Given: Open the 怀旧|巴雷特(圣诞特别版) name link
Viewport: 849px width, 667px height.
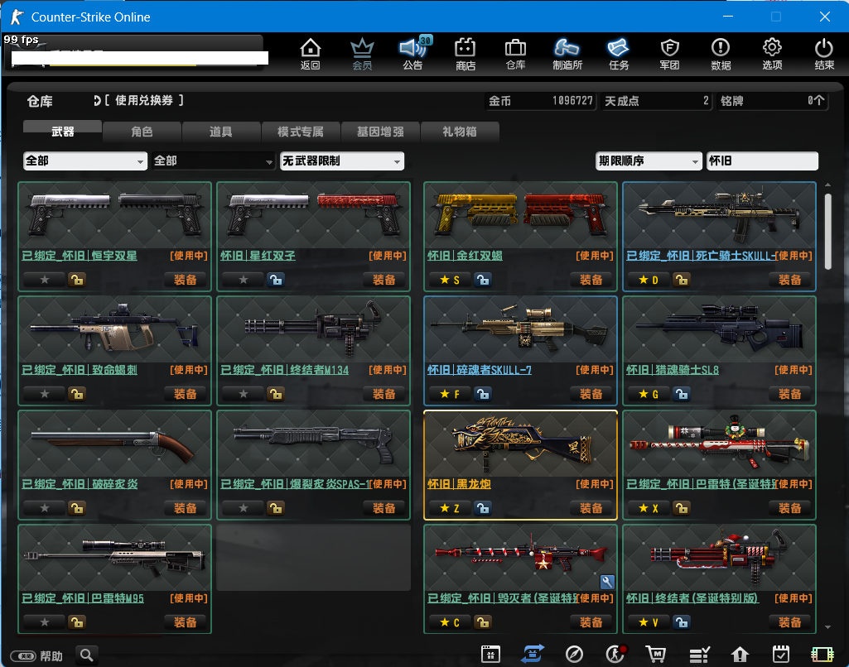Looking at the screenshot, I should tap(702, 483).
